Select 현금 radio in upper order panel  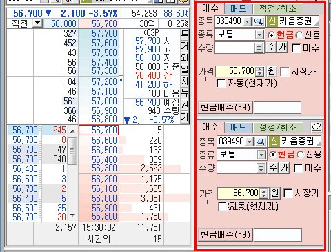[x=272, y=35]
